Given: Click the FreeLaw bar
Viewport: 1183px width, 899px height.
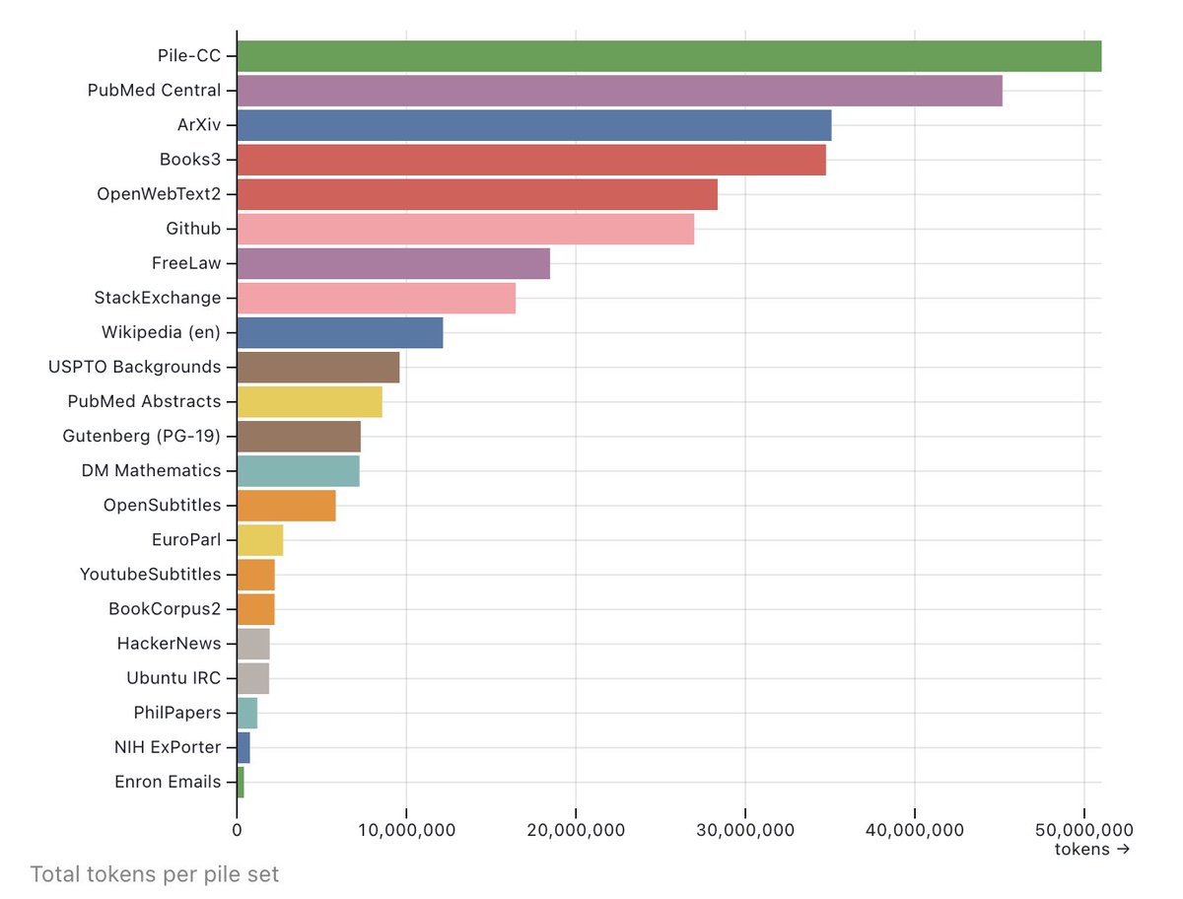Looking at the screenshot, I should pos(394,262).
